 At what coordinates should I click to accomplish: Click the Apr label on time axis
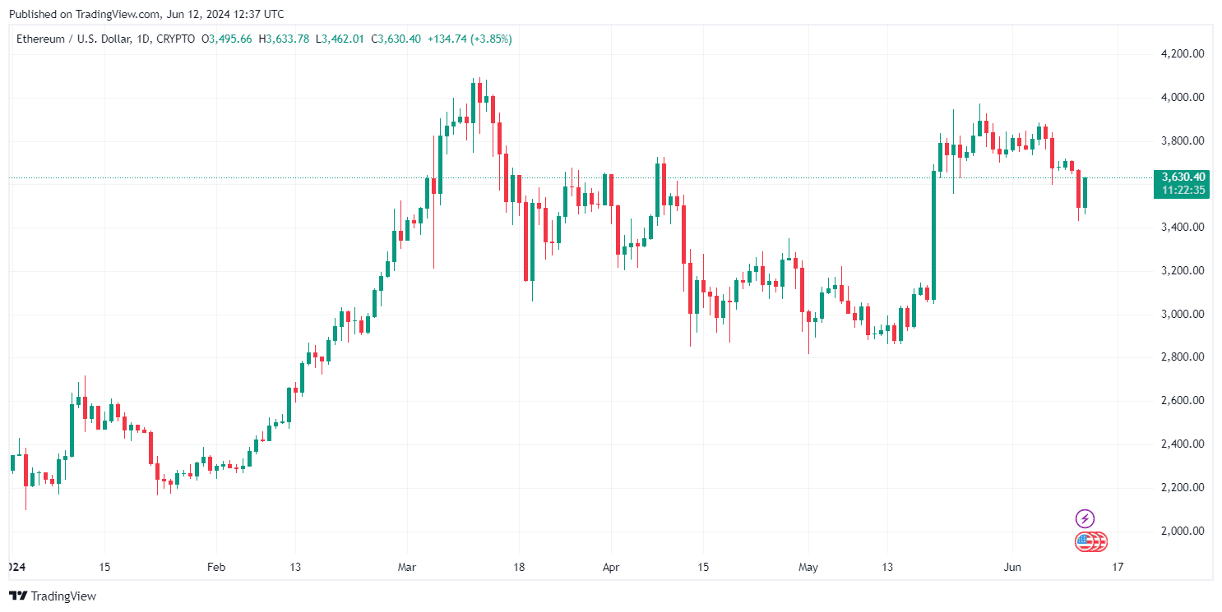610,567
